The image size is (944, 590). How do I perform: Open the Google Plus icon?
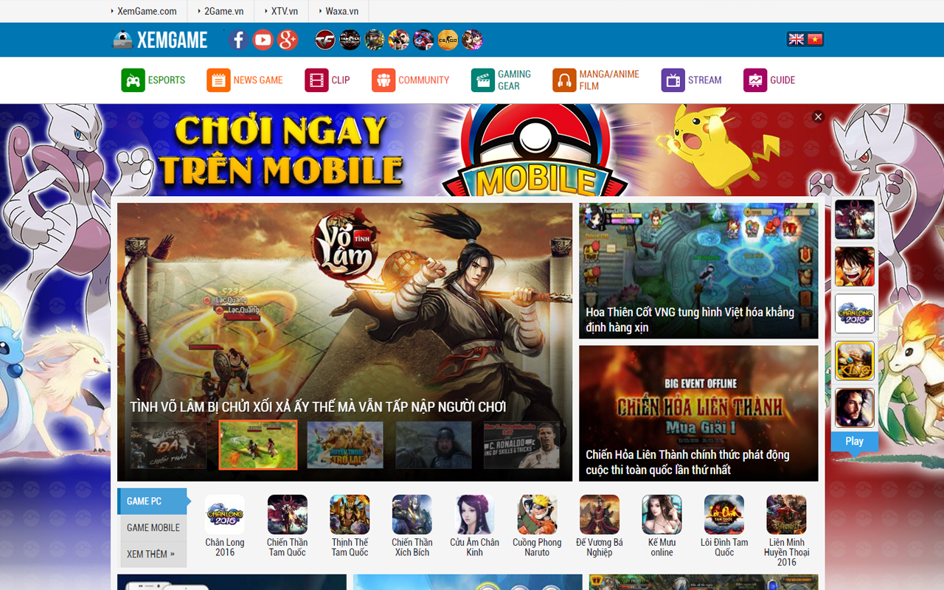coord(288,40)
